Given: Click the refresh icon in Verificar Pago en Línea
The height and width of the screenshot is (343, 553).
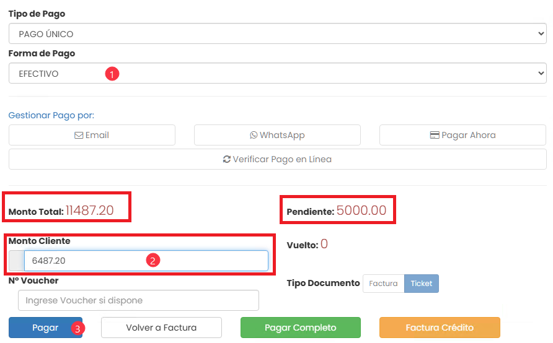Looking at the screenshot, I should (x=227, y=159).
